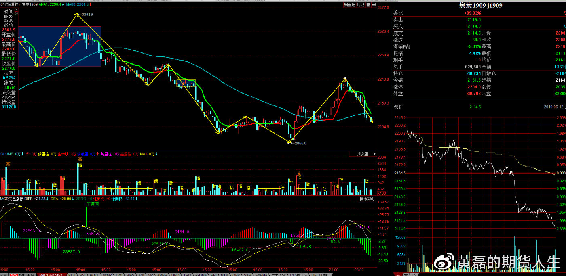
Task: Click the 涨停 price 2294.0
Action: tap(474, 87)
